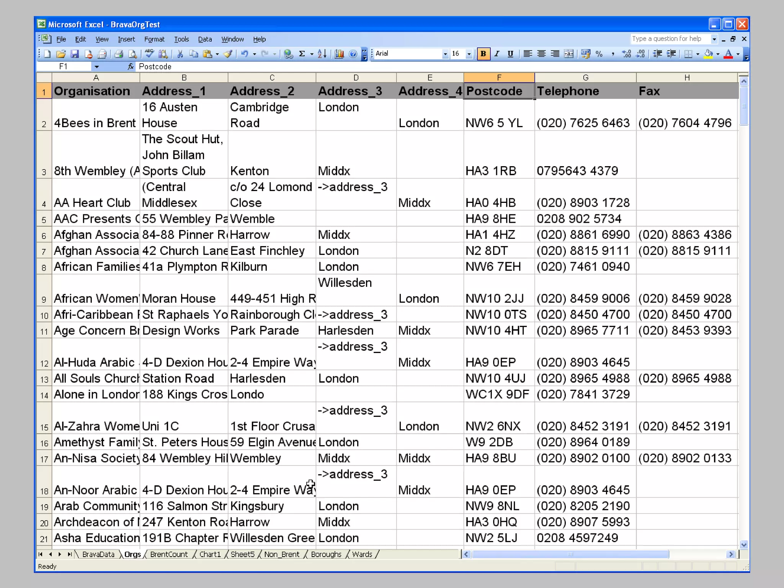Switch to the BrentCount sheet tab
Screen dimensions: 784x588
[x=168, y=554]
